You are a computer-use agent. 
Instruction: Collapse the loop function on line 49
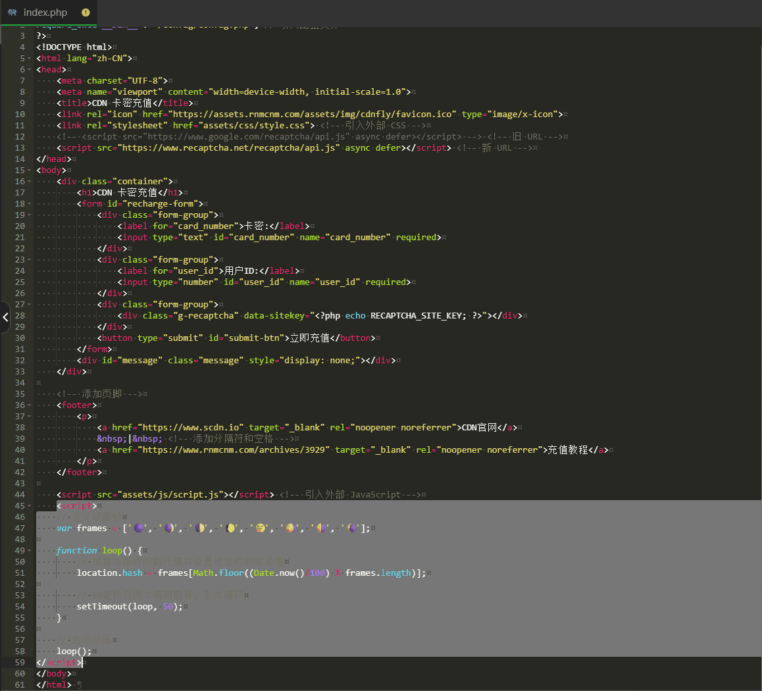29,550
